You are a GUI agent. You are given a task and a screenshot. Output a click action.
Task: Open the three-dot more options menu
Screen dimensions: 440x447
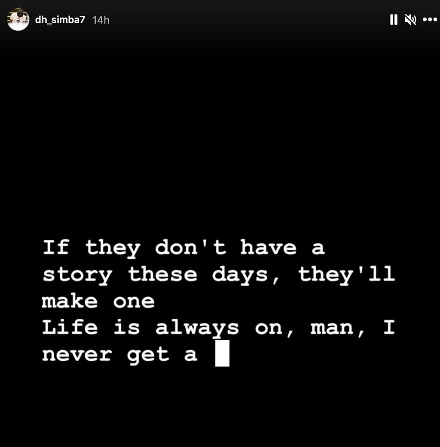[430, 20]
